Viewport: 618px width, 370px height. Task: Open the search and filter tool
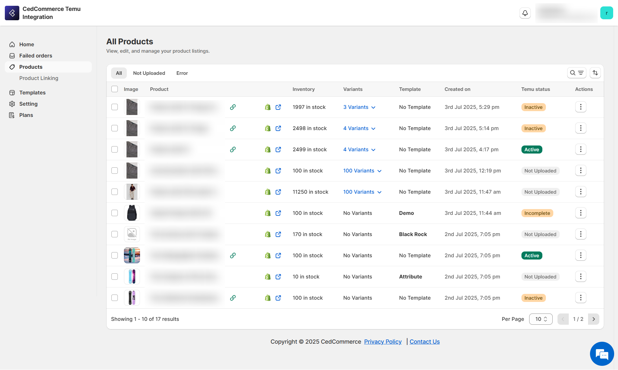[576, 73]
